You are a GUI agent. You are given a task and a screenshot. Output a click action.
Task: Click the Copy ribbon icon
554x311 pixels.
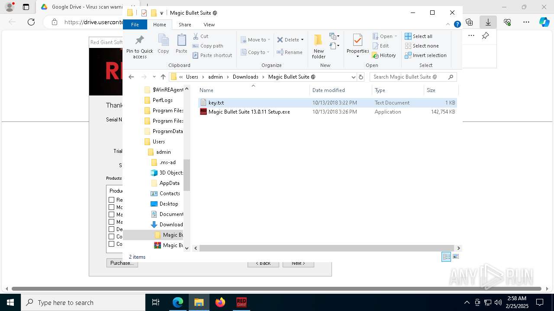[163, 44]
